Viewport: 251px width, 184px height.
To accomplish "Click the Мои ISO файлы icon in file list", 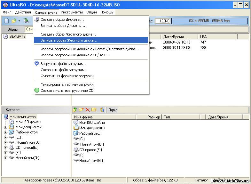I will tap(76, 122).
